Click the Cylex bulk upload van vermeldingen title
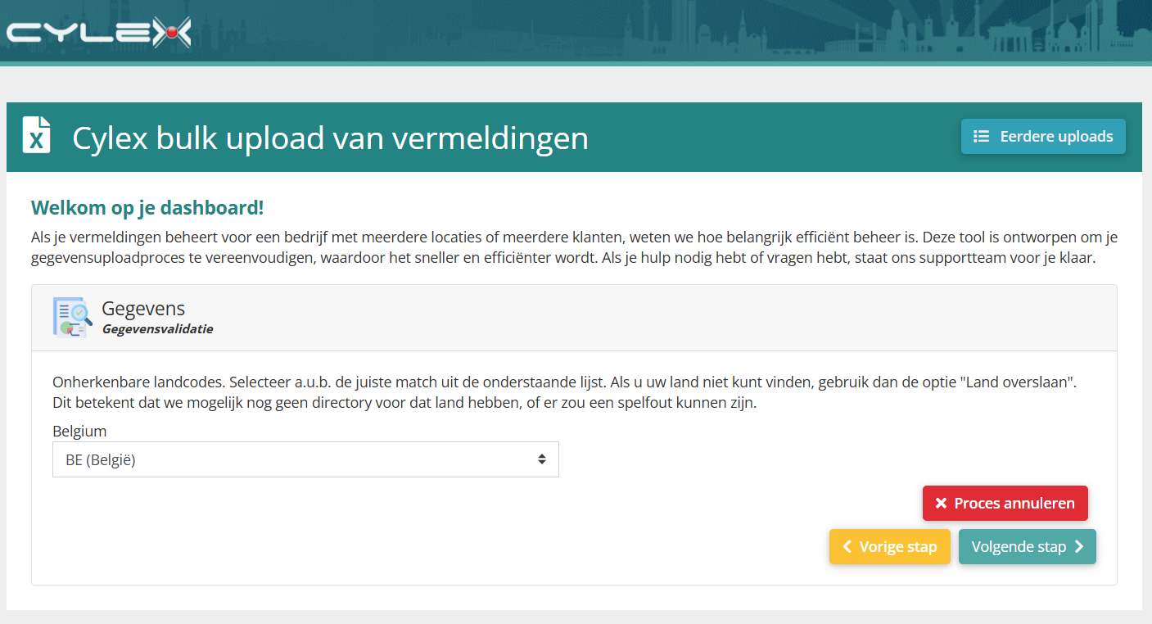 330,138
